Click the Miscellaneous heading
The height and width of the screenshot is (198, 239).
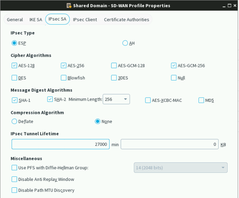(x=27, y=158)
